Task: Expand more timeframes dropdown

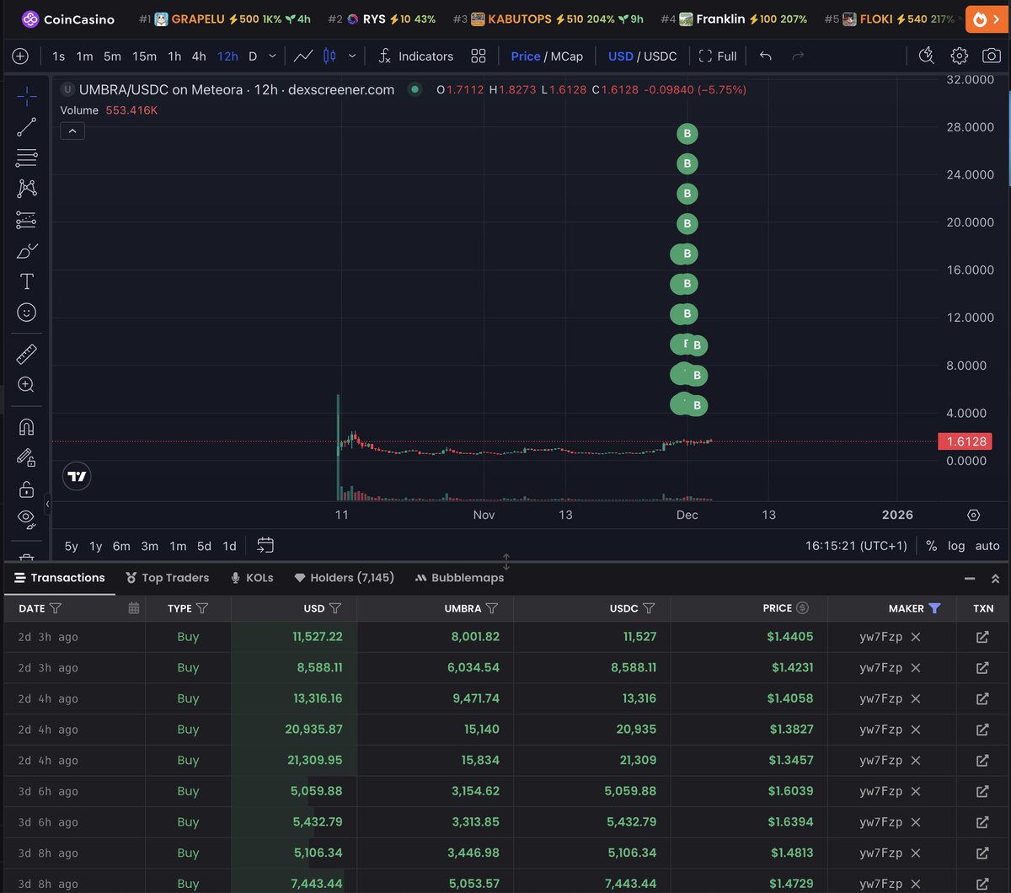Action: tap(272, 56)
